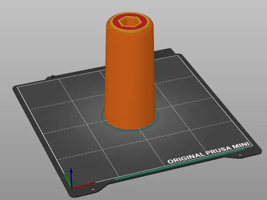Click the green Y axis arrow
Viewport: 267px width, 200px height.
coord(68,180)
